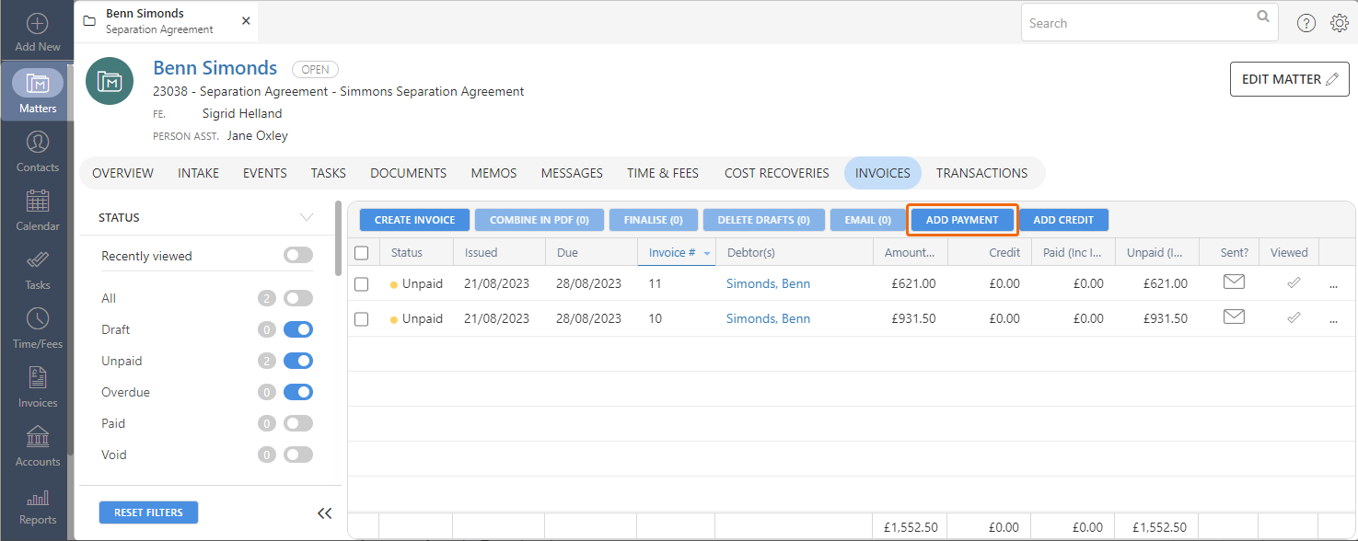1358x541 pixels.
Task: Open the Time/Fees clock icon
Action: (x=38, y=318)
